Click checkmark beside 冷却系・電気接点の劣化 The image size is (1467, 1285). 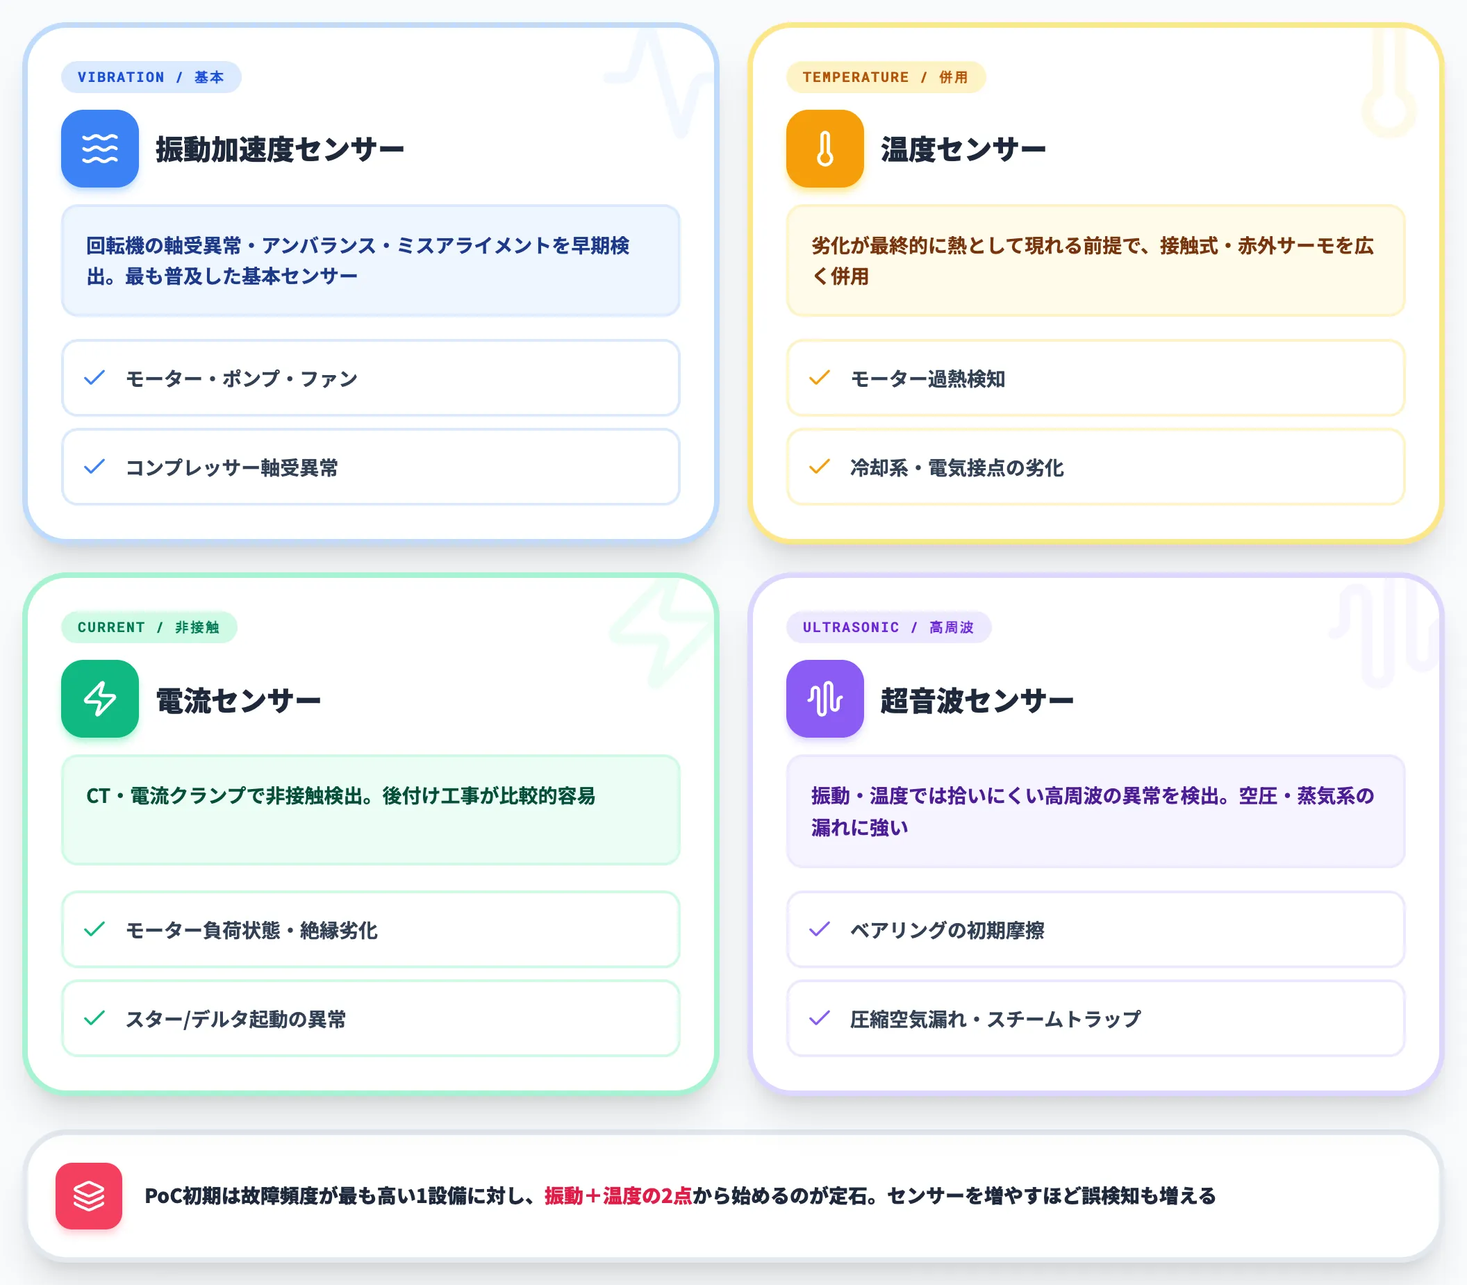coord(820,467)
